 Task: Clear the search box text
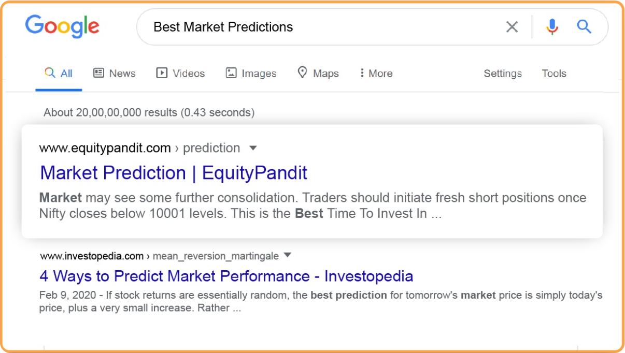512,27
